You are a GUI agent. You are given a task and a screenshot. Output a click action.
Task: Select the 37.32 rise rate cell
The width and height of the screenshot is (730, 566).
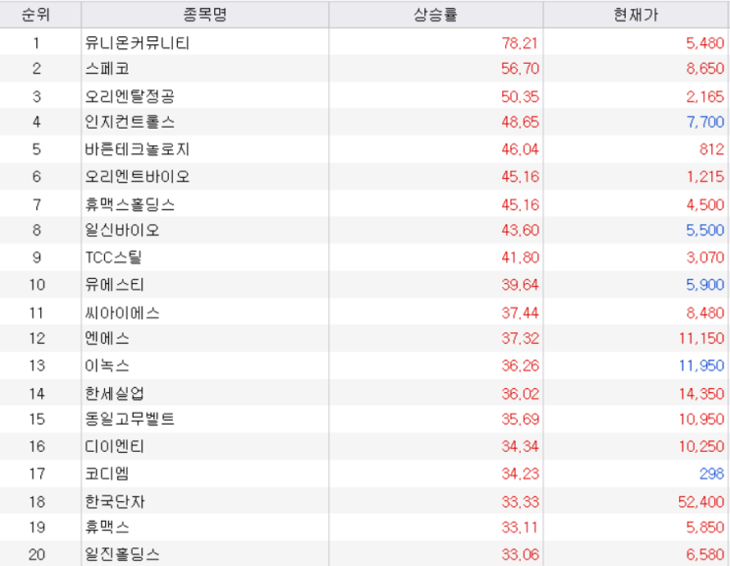point(520,338)
